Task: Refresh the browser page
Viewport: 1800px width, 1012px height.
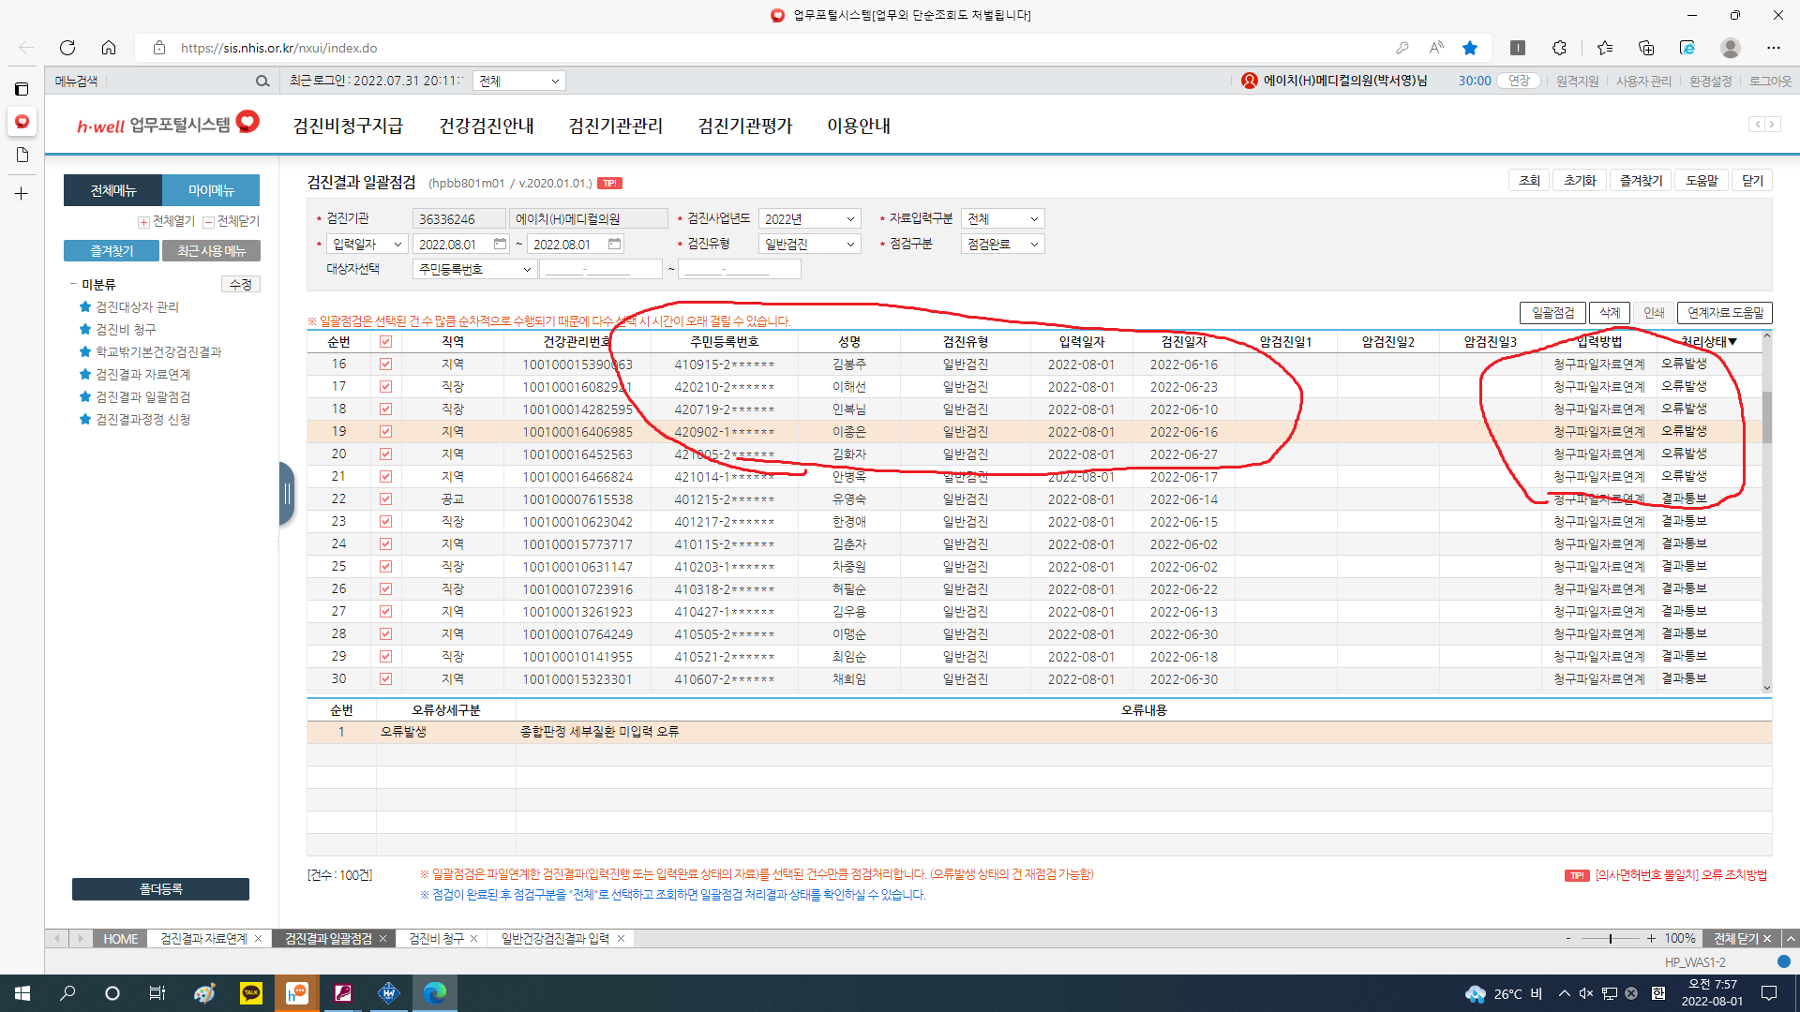Action: click(x=67, y=48)
